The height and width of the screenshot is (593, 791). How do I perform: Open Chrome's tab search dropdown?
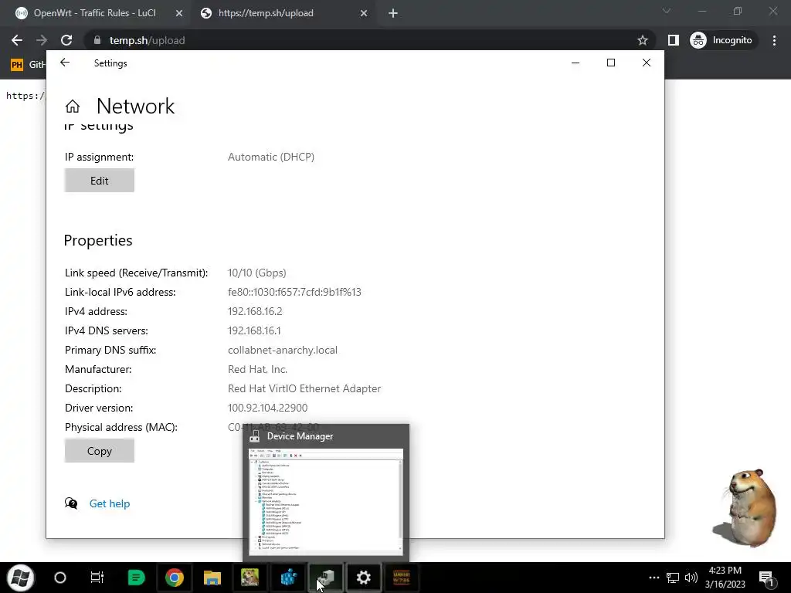667,11
